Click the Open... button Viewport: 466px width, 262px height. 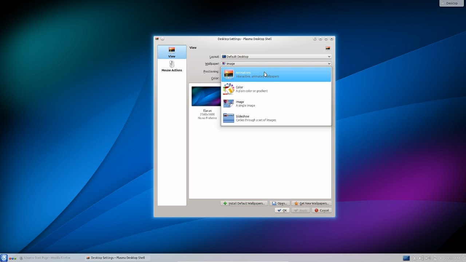[x=280, y=203]
